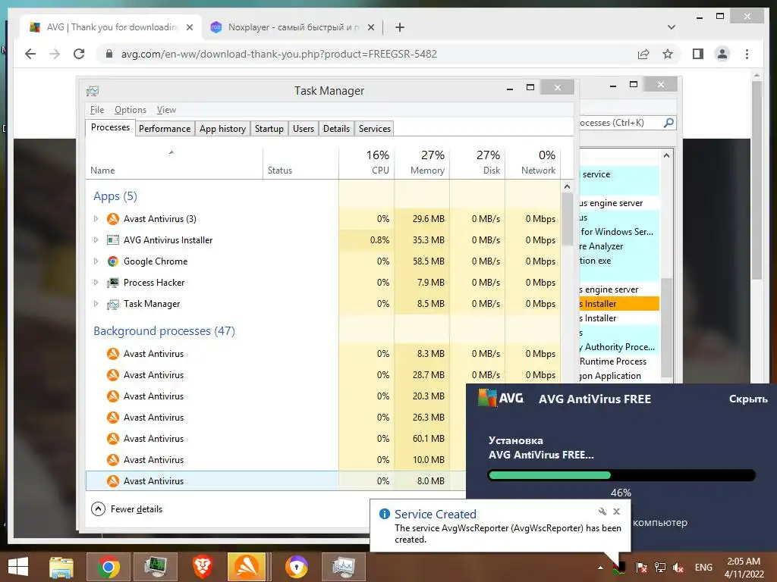This screenshot has width=777, height=582.
Task: Expand Avast Antivirus (3) group
Action: pos(96,219)
